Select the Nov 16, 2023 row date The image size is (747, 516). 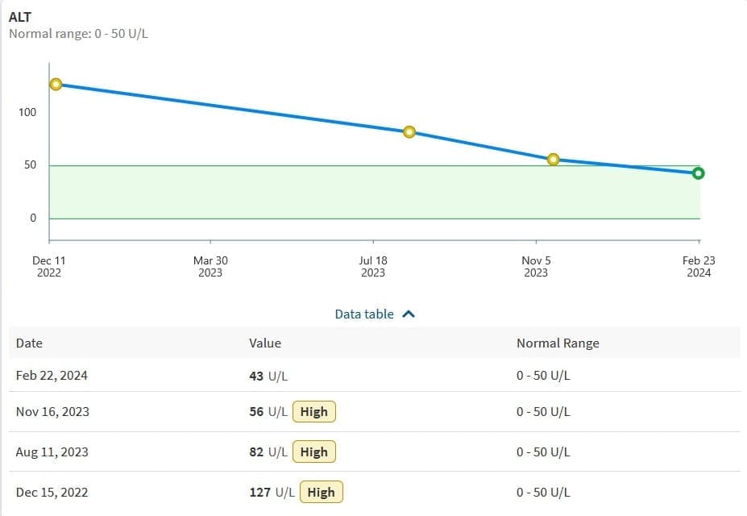click(52, 412)
